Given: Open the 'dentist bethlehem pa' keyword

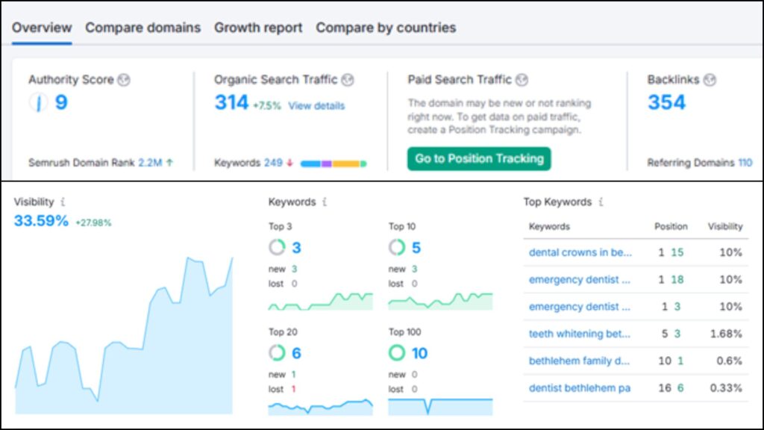Looking at the screenshot, I should click(x=579, y=388).
